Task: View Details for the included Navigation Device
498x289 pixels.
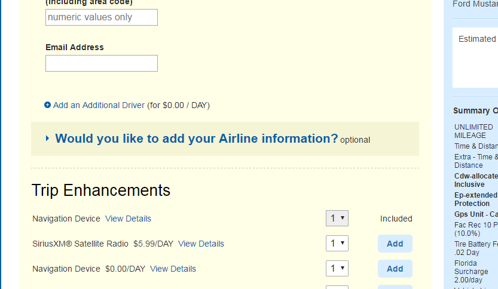Action: click(x=128, y=219)
